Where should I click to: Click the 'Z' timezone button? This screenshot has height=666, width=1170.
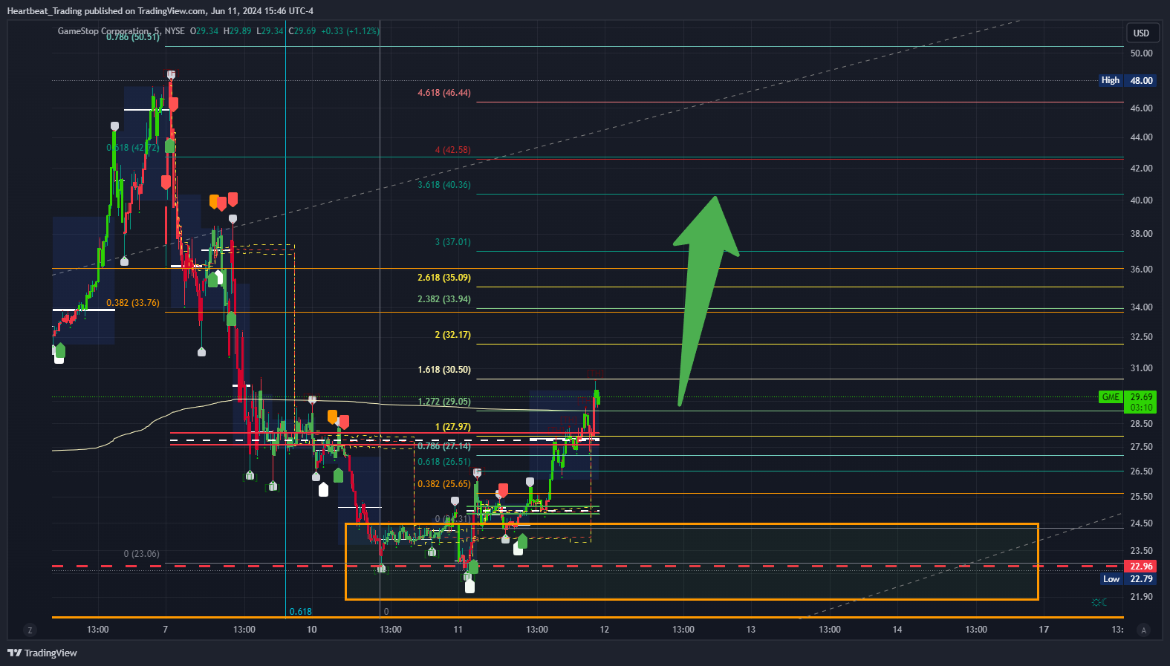click(30, 630)
